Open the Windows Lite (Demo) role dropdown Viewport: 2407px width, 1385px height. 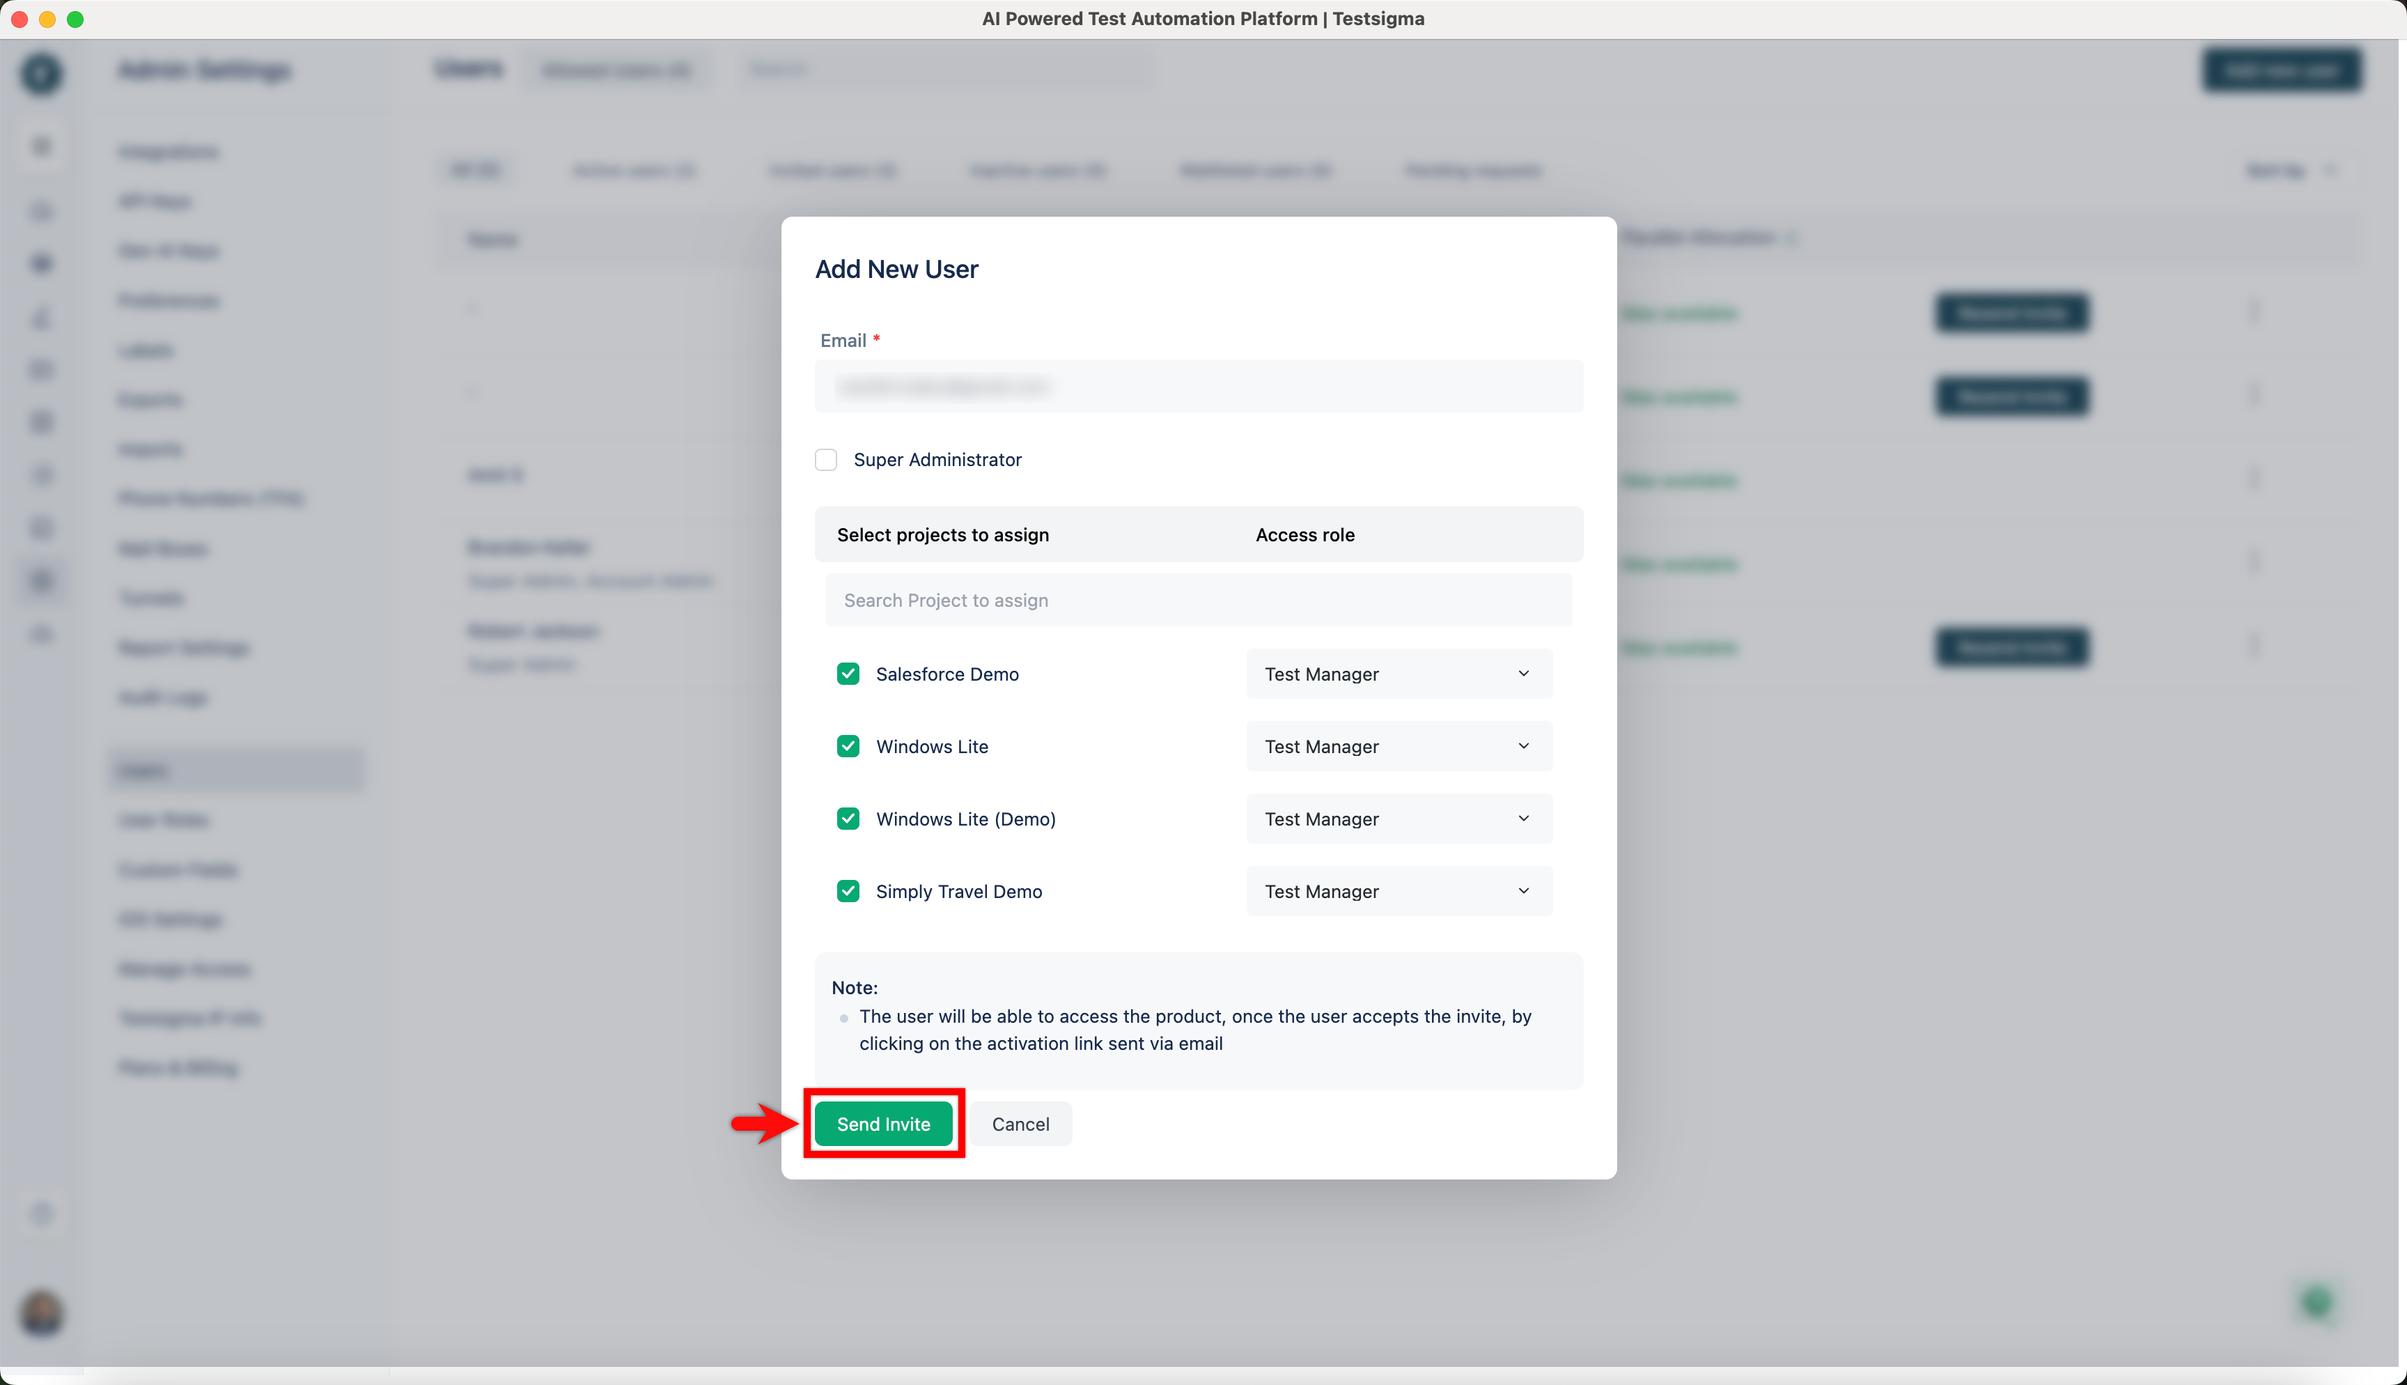(x=1399, y=818)
